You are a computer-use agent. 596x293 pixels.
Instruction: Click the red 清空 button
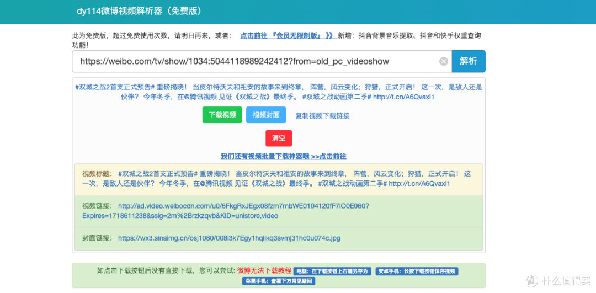tap(279, 138)
